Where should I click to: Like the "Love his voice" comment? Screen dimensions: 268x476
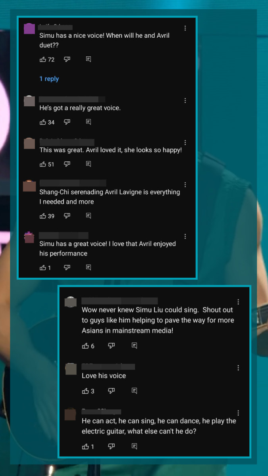click(85, 391)
